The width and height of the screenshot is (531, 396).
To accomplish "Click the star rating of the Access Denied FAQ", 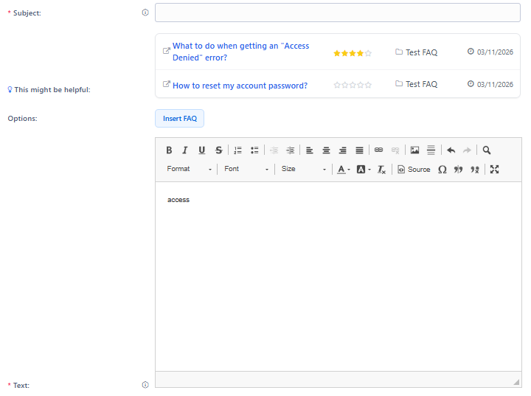I will [353, 53].
